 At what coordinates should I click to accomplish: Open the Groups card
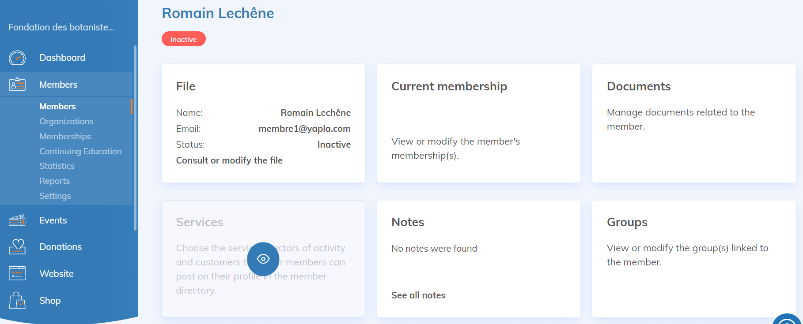[693, 259]
